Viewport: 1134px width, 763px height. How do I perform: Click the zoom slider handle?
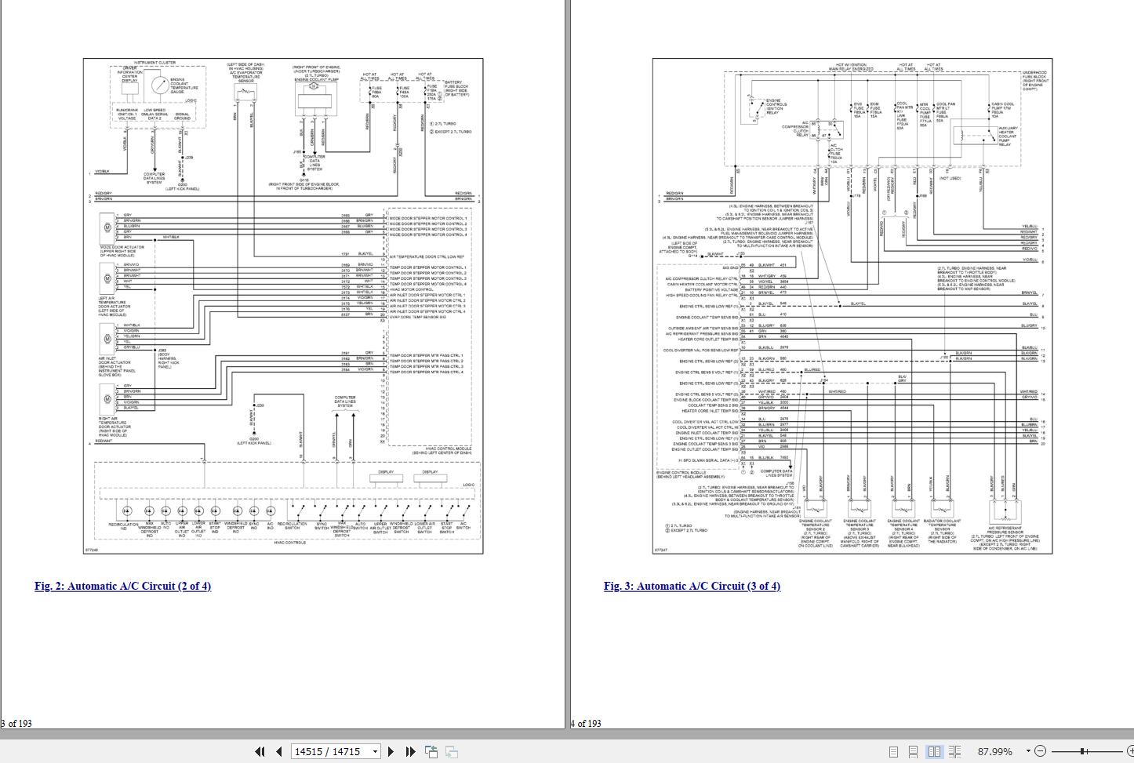pyautogui.click(x=1084, y=751)
